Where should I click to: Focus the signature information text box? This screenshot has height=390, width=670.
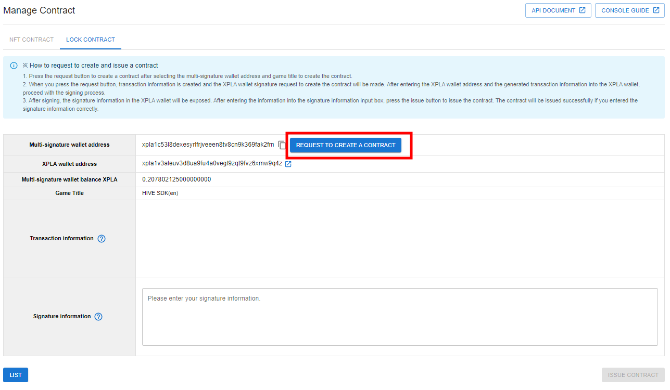(x=400, y=317)
